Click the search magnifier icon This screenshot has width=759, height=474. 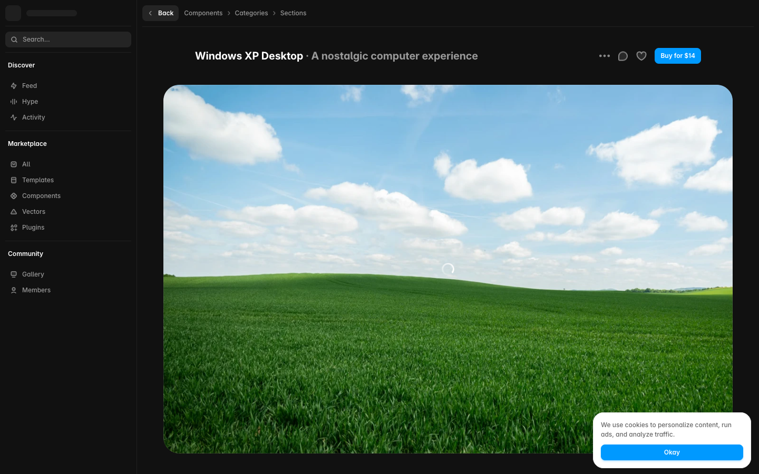(x=14, y=39)
